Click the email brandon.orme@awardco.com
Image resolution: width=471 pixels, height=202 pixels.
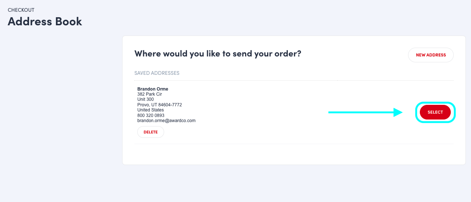(166, 121)
